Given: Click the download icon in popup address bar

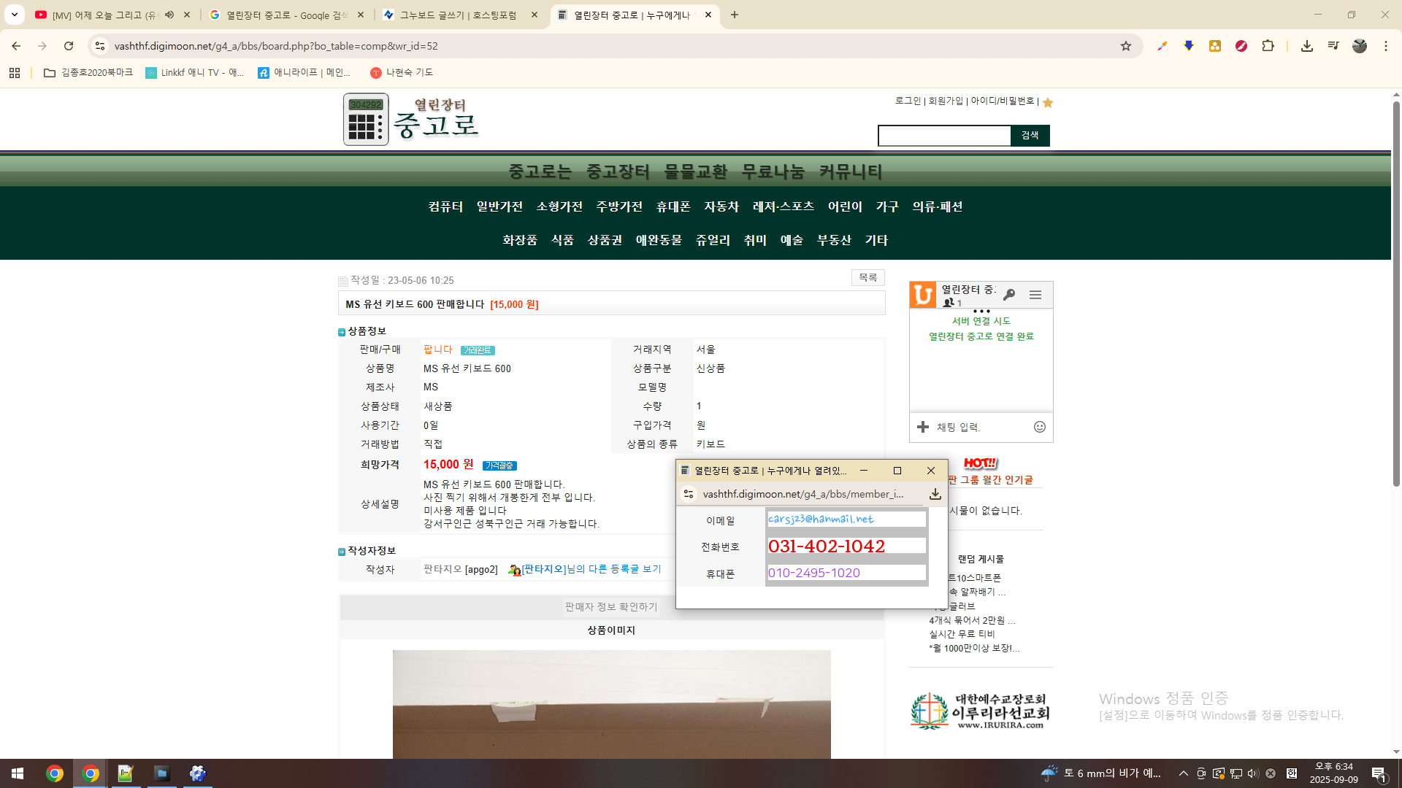Looking at the screenshot, I should (935, 494).
